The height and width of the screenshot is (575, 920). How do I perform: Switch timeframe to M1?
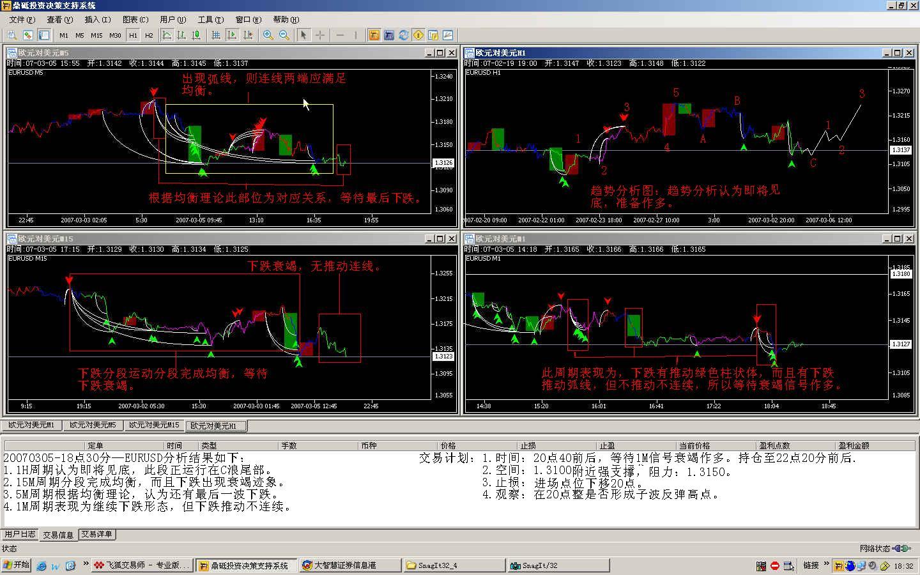pyautogui.click(x=64, y=35)
